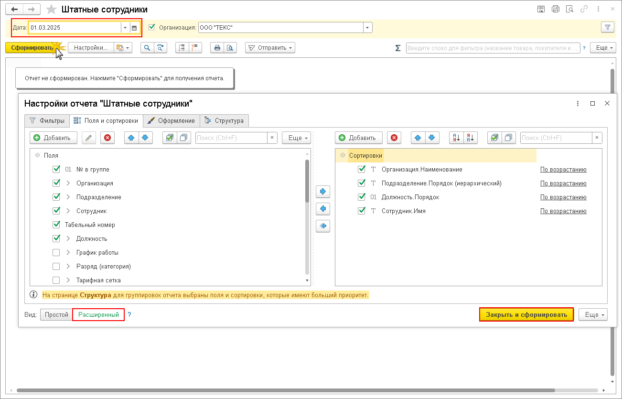Image resolution: width=622 pixels, height=399 pixels.
Task: Click the favorites star icon beside title
Action: click(51, 10)
